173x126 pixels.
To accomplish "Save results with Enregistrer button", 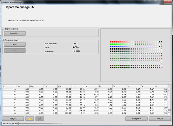I will (136, 119).
